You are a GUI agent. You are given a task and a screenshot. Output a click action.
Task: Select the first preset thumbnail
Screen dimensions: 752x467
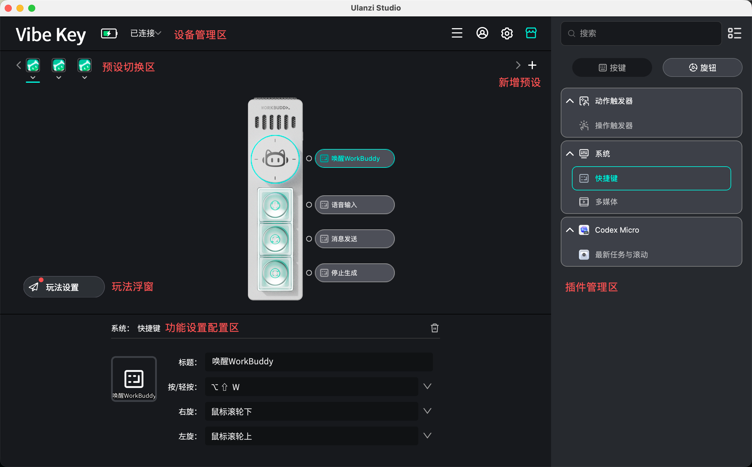pos(33,65)
